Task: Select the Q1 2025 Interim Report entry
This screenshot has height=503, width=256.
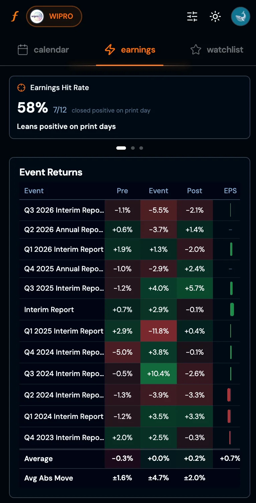Action: tap(64, 331)
